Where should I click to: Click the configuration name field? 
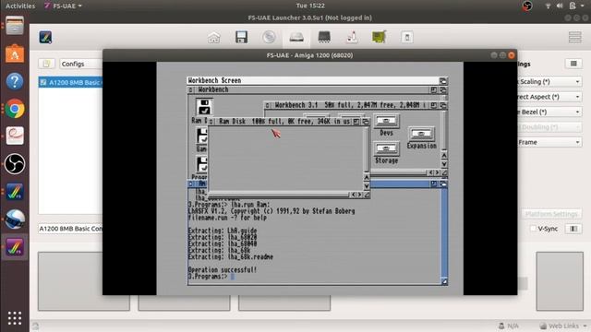click(x=70, y=229)
